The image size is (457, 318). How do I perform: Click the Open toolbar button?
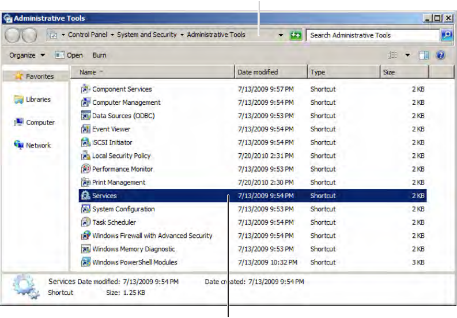[x=69, y=55]
